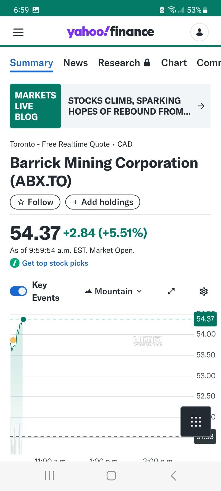221x491 pixels.
Task: Open Android recent apps button
Action: click(49, 476)
